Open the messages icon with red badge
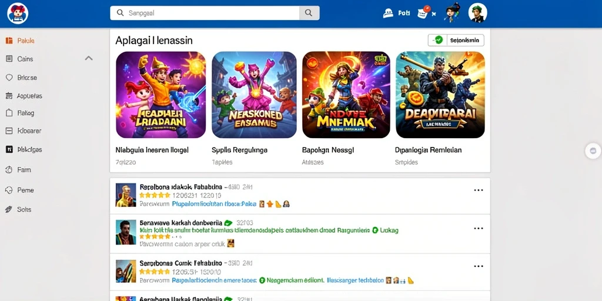Image resolution: width=602 pixels, height=301 pixels. pyautogui.click(x=423, y=13)
